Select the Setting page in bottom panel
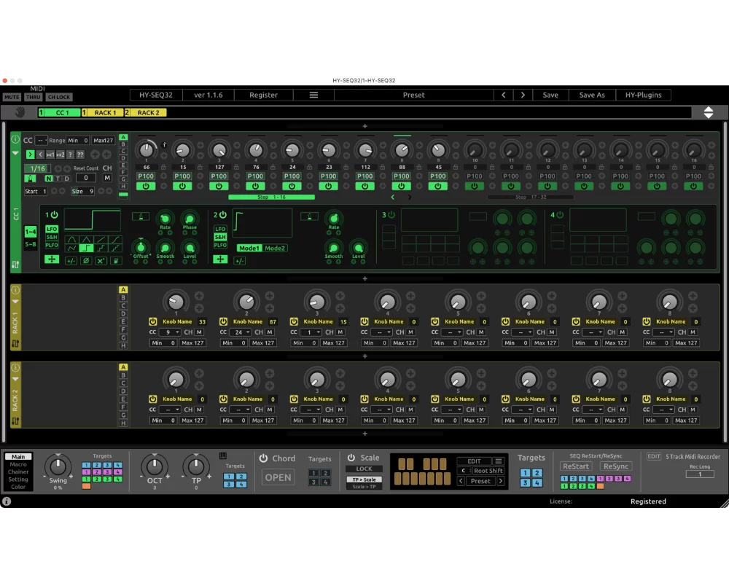The height and width of the screenshot is (583, 729). coord(18,479)
